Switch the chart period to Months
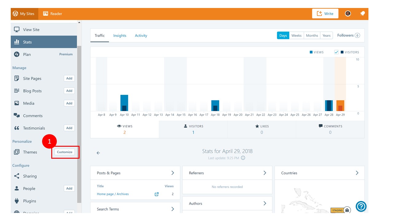 [312, 36]
